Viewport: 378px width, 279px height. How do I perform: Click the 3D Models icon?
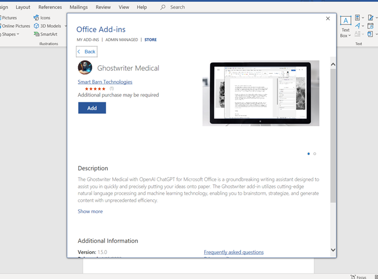pyautogui.click(x=36, y=26)
